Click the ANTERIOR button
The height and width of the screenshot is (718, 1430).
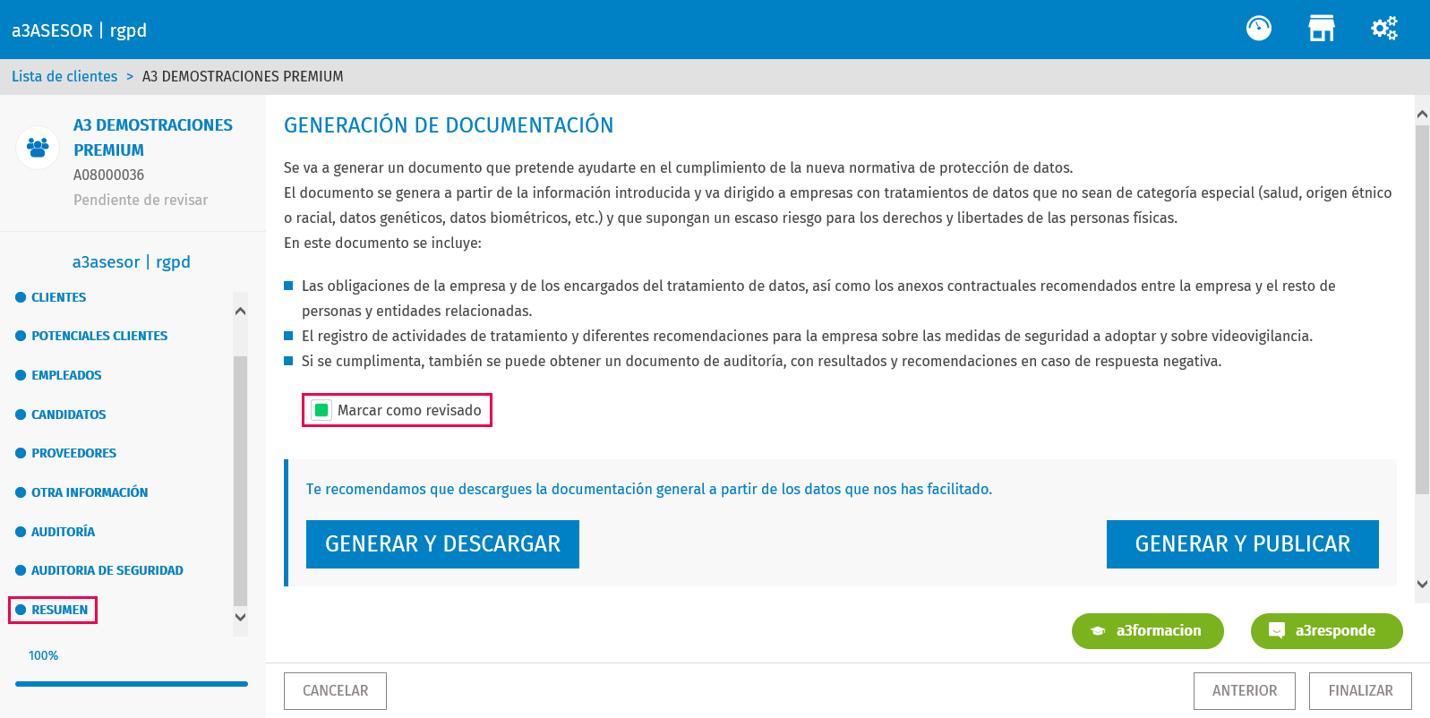click(1245, 691)
